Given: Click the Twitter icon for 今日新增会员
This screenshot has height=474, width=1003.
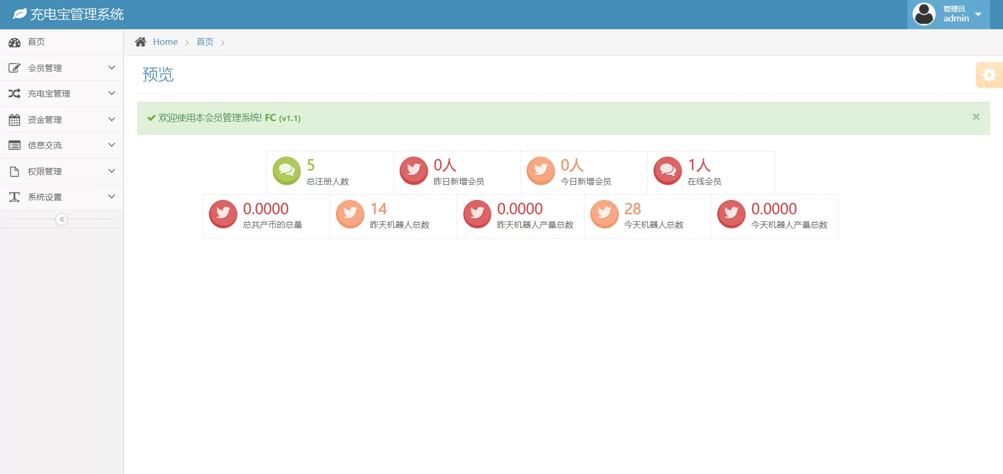Looking at the screenshot, I should click(x=541, y=171).
